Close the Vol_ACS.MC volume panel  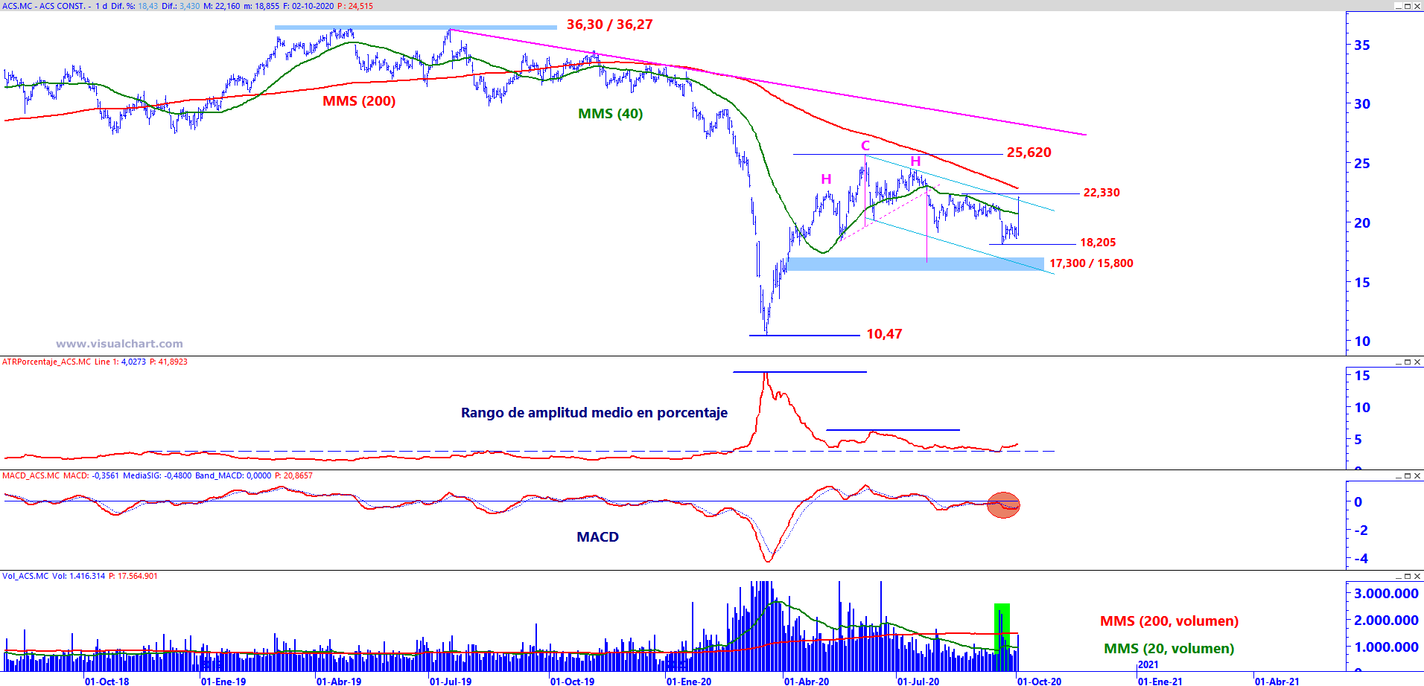point(1417,576)
